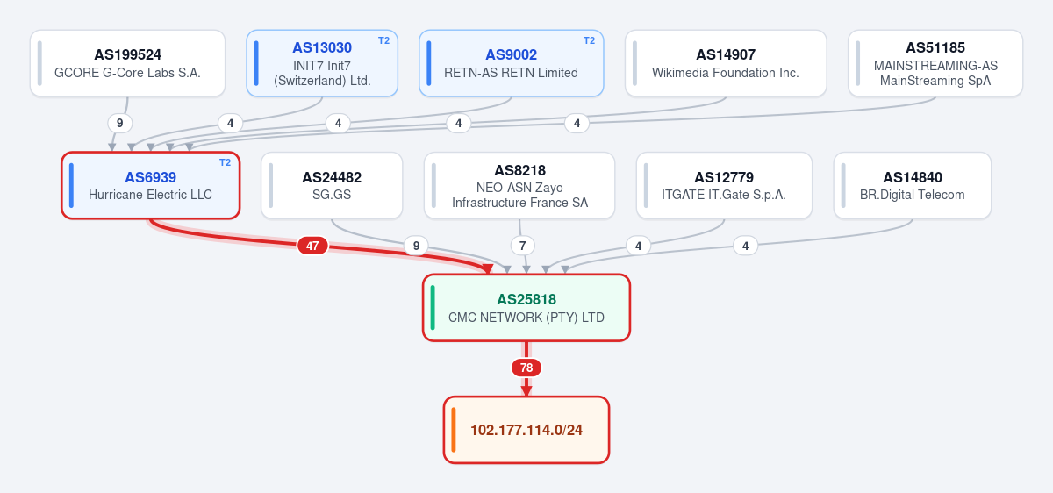This screenshot has width=1053, height=493.
Task: Select the AS199524 G-Core Labs node
Action: pyautogui.click(x=127, y=63)
